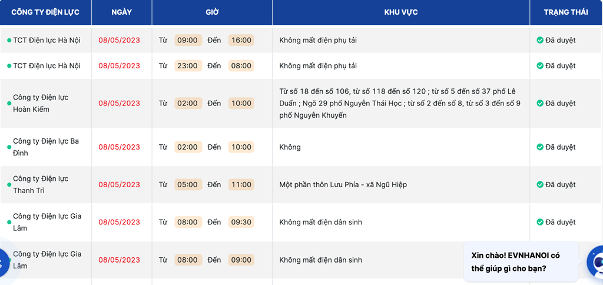The image size is (603, 285).
Task: Select the KHU VỰC column header
Action: 400,12
